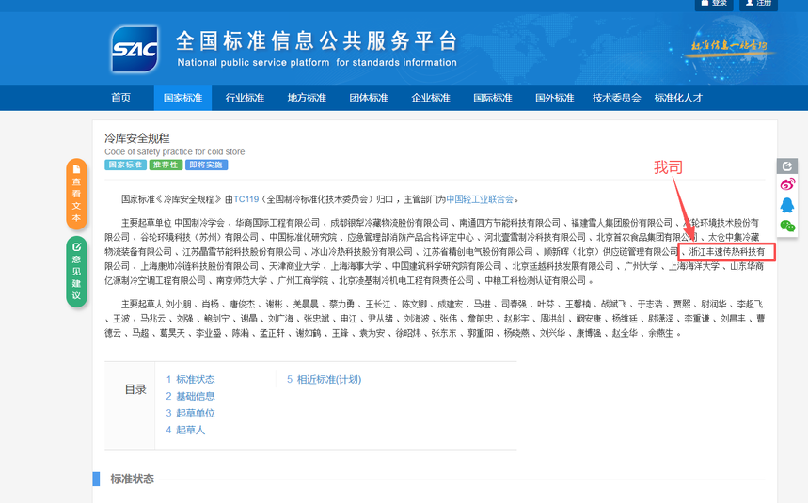
Task: Click the 标准状态 section heading
Action: coord(132,479)
